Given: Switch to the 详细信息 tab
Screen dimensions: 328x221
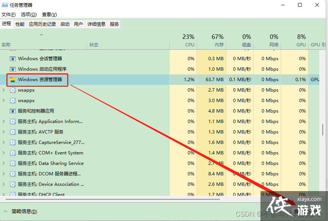Looking at the screenshot, I should click(x=96, y=24).
